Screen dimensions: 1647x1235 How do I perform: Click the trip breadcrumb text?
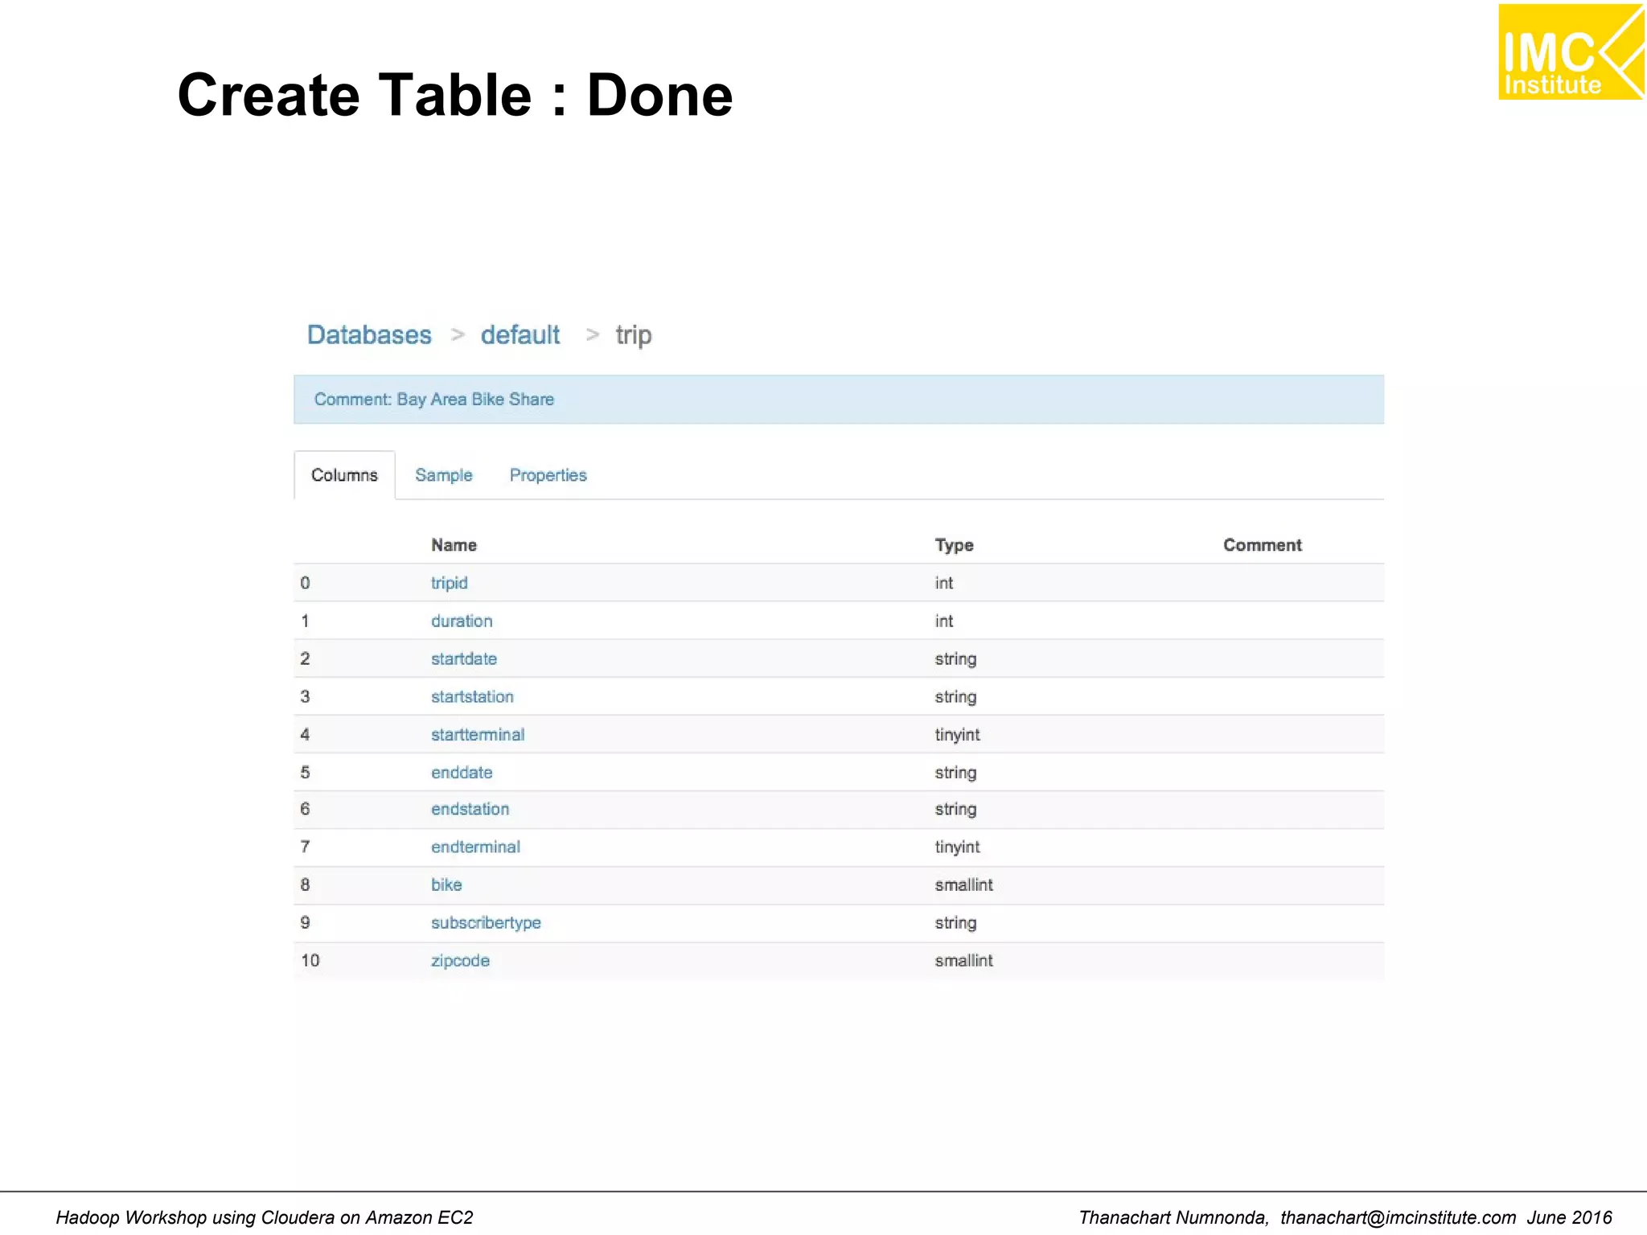634,335
